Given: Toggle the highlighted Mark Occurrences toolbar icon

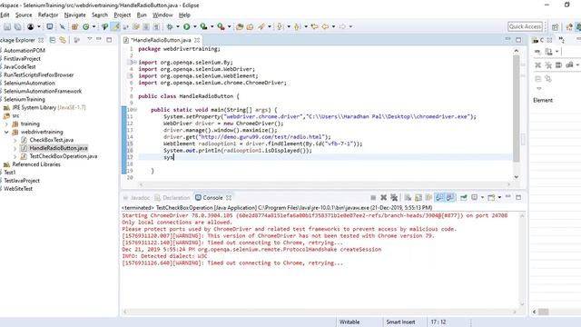Looking at the screenshot, I should tap(115, 26).
